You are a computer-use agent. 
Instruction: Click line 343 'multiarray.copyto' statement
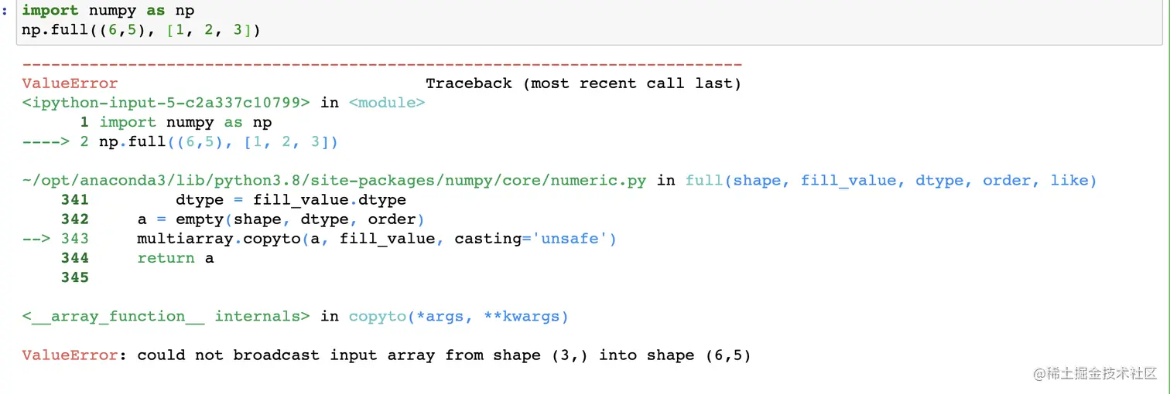(377, 239)
